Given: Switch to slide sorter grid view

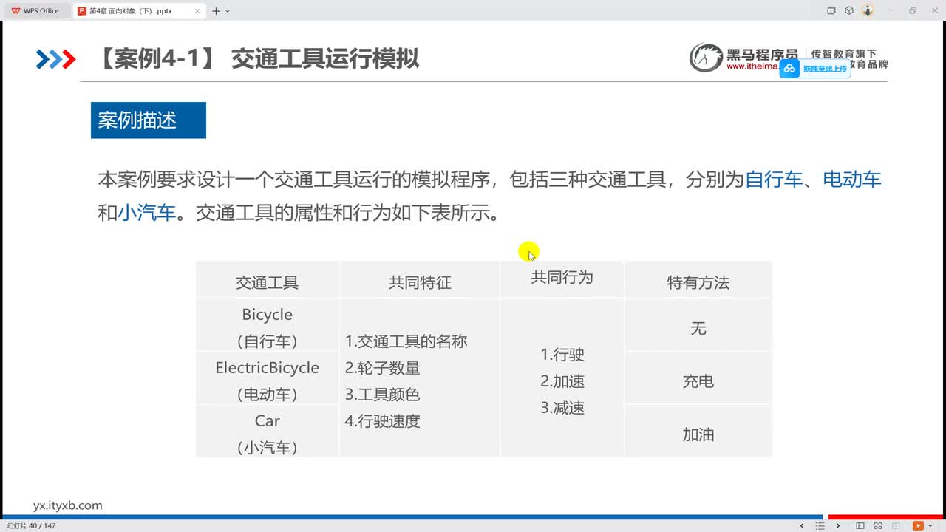Looking at the screenshot, I should pyautogui.click(x=879, y=526).
